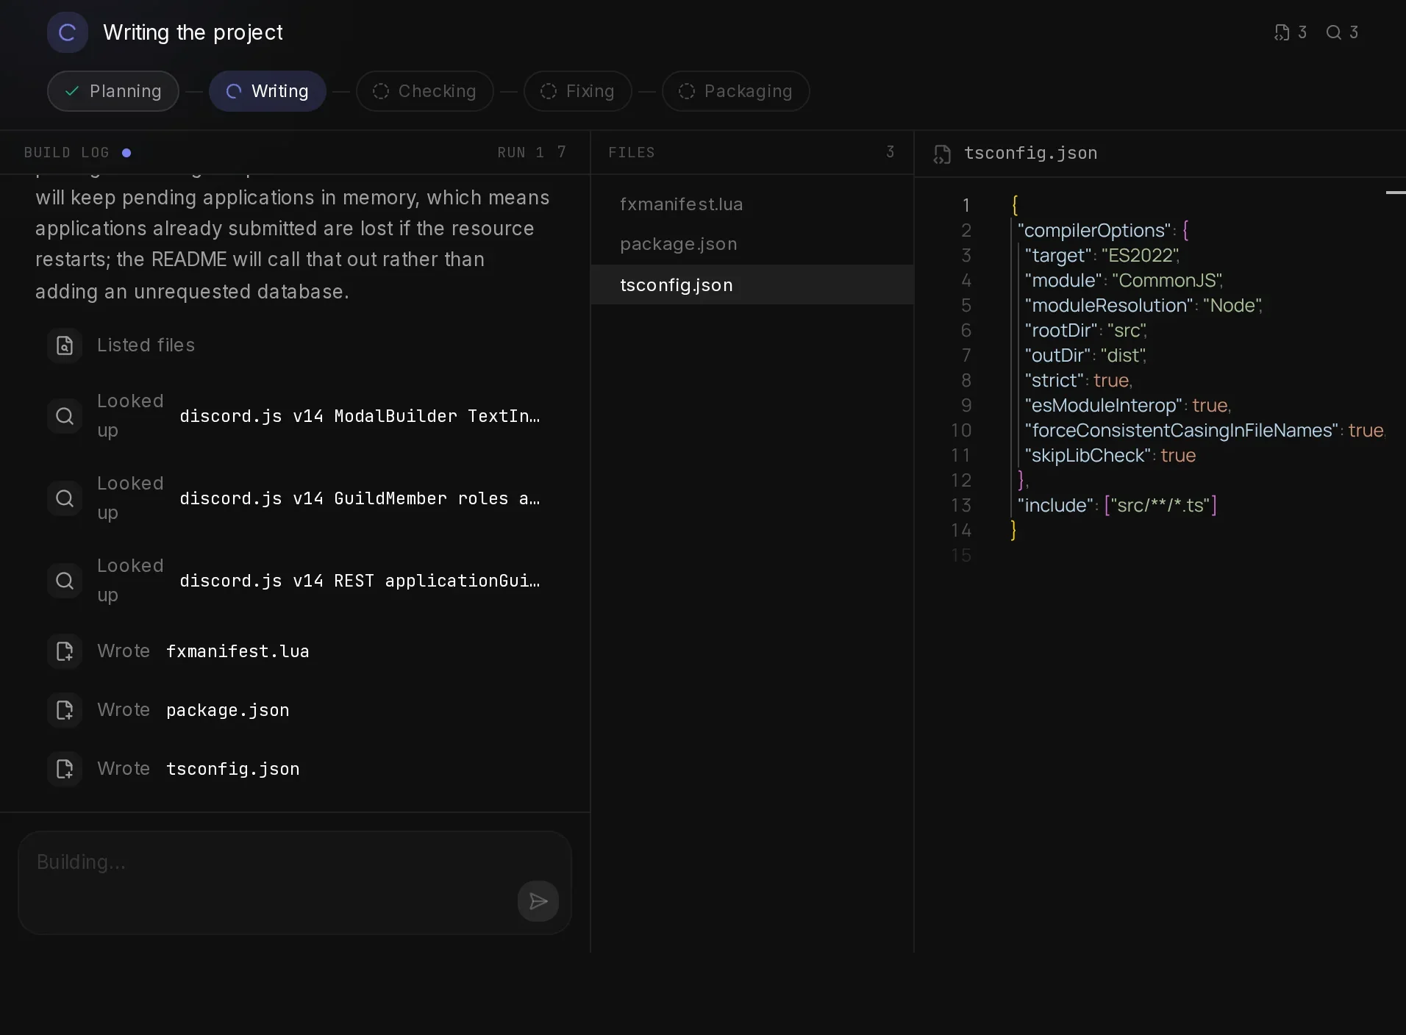This screenshot has height=1035, width=1406.
Task: Click the send arrow button
Action: 538,901
